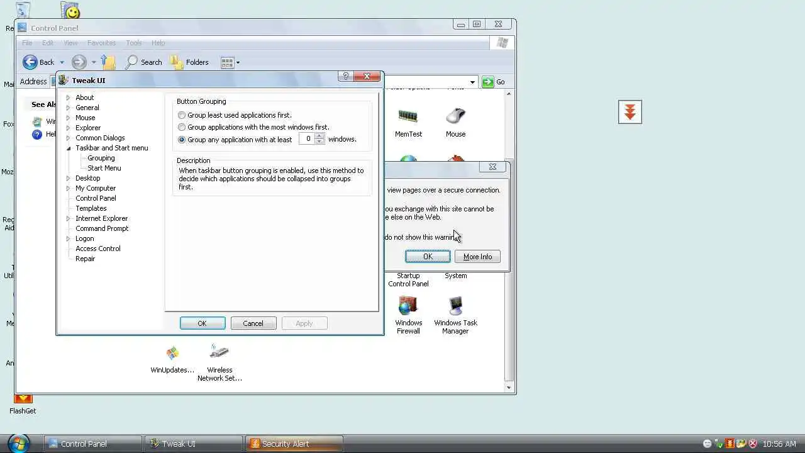
Task: Click the Back arrow icon in Control Panel
Action: (x=30, y=62)
